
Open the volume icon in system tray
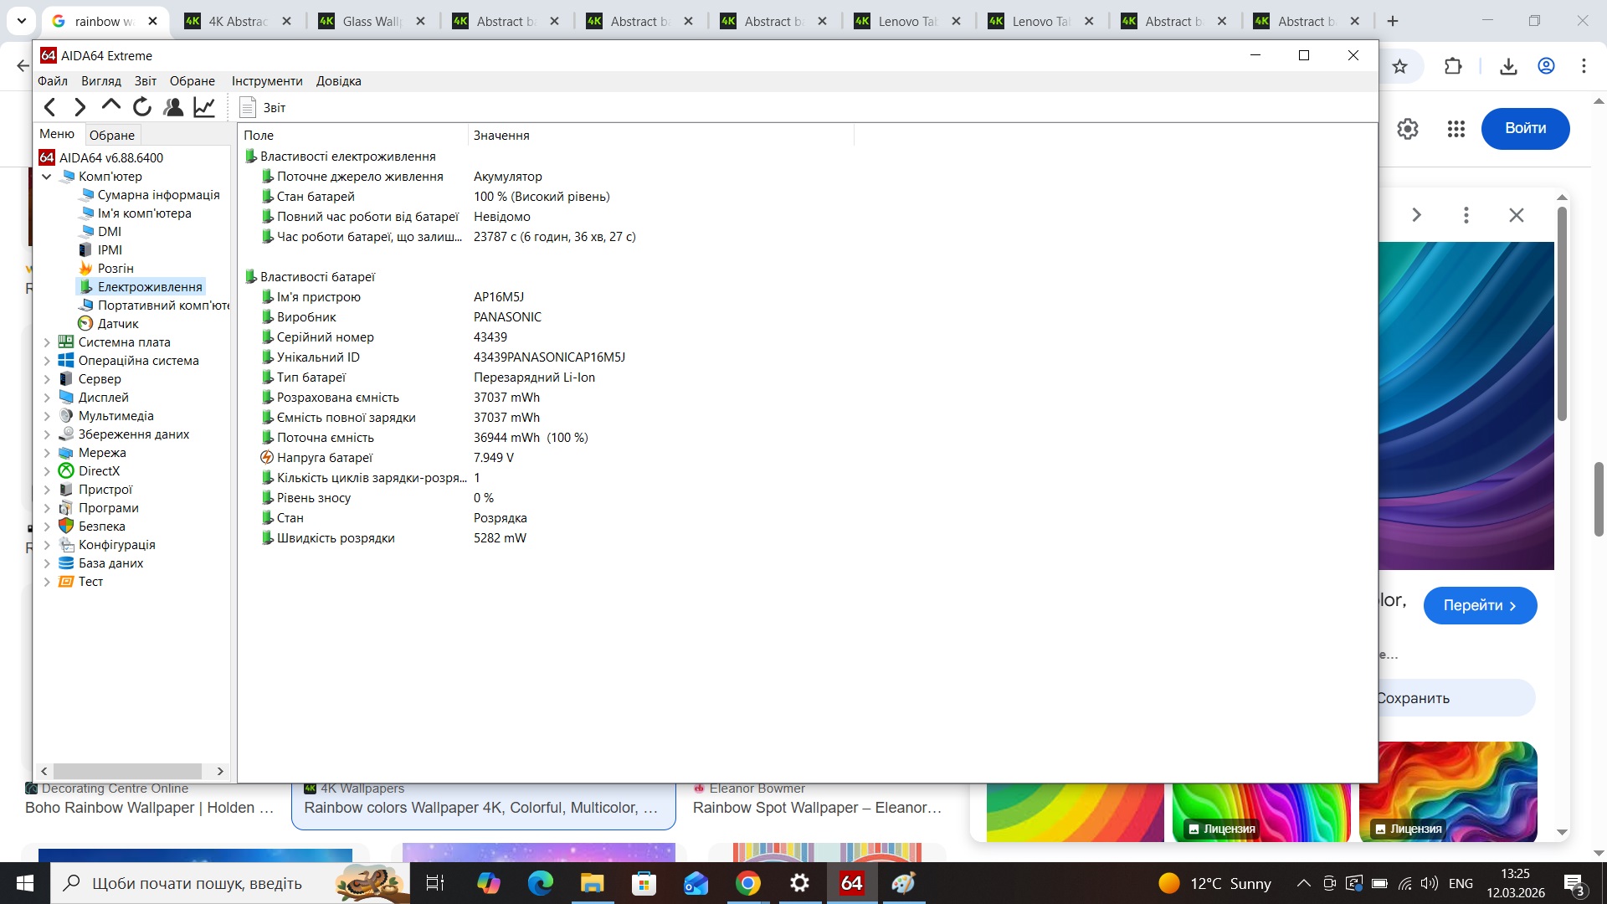tap(1429, 882)
